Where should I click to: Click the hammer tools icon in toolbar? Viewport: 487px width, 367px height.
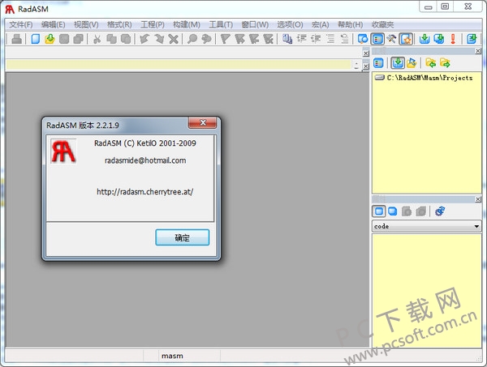[x=392, y=39]
